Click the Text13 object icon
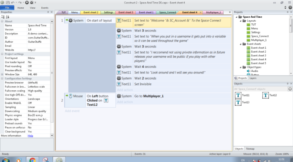 [x=238, y=102]
